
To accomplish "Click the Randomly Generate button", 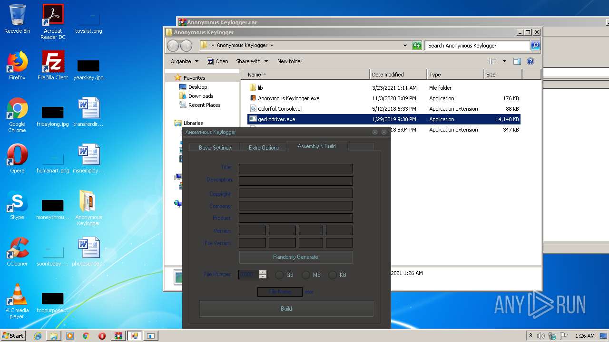I will [295, 257].
